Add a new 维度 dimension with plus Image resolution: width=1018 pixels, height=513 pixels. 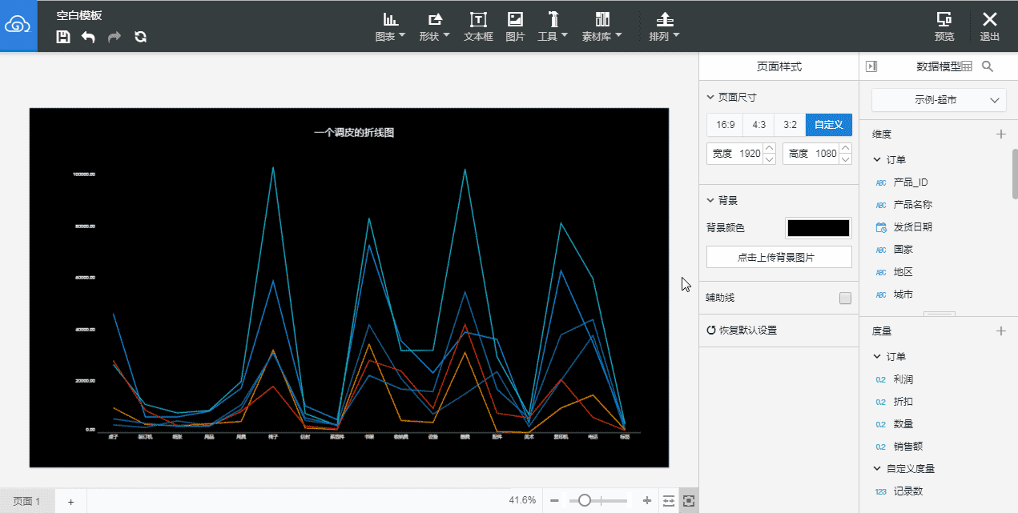coord(1000,134)
